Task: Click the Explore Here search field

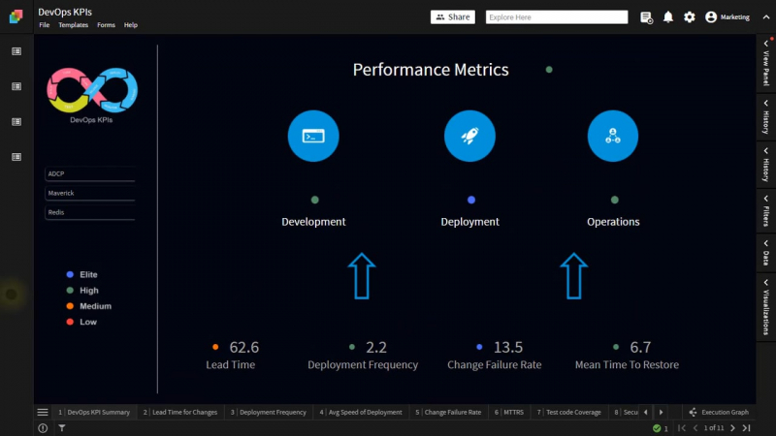Action: (556, 17)
